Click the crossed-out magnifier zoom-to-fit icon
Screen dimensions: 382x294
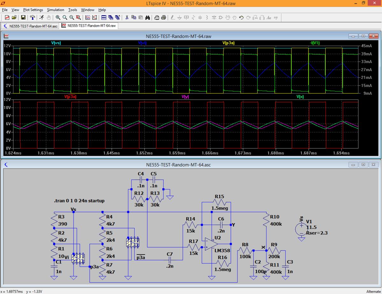[78, 18]
